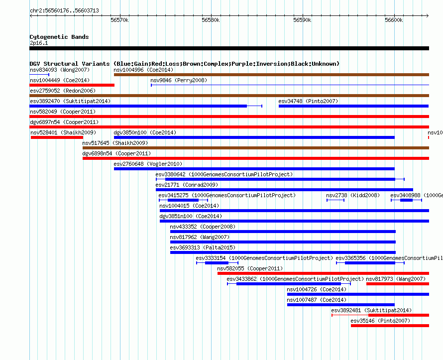Open the nsv9846 (Perry2008) variant label
Image resolution: width=443 pixels, height=360 pixels.
[179, 80]
